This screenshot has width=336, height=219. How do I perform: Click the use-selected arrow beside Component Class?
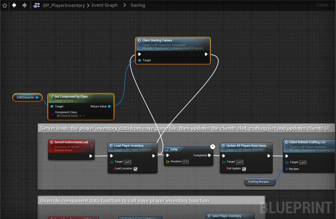click(x=81, y=116)
